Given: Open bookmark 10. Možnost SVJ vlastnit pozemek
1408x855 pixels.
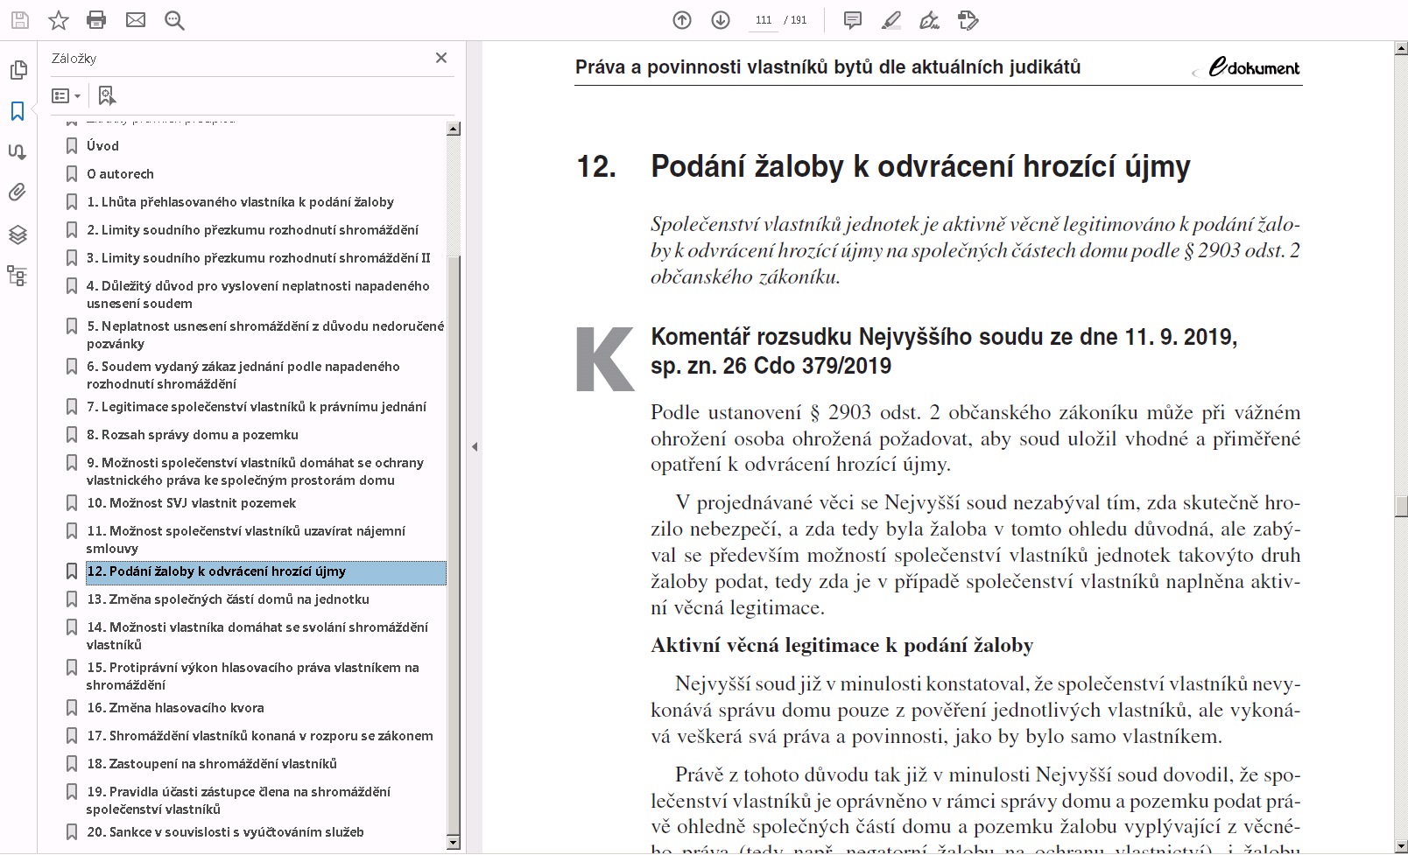Looking at the screenshot, I should click(191, 503).
